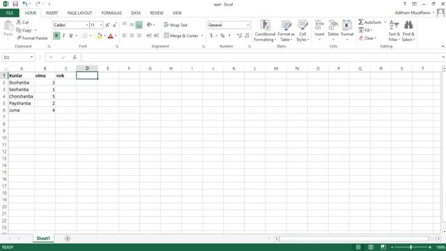The image size is (446, 251).
Task: Apply the fill color
Action: [x=99, y=36]
